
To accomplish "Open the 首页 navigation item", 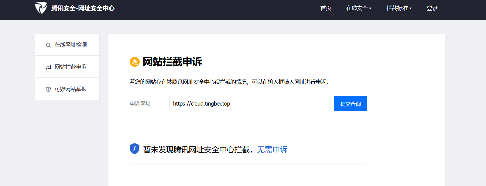I will tap(326, 8).
